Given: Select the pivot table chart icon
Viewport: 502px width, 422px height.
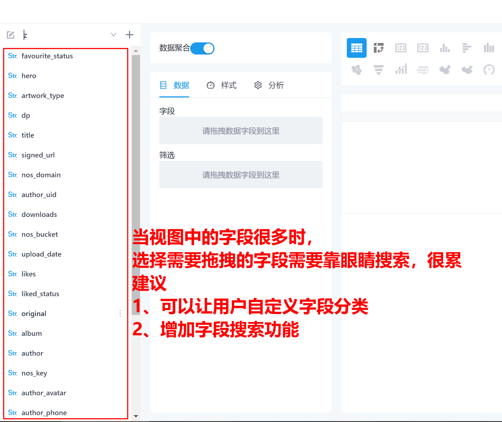Looking at the screenshot, I should tap(378, 48).
